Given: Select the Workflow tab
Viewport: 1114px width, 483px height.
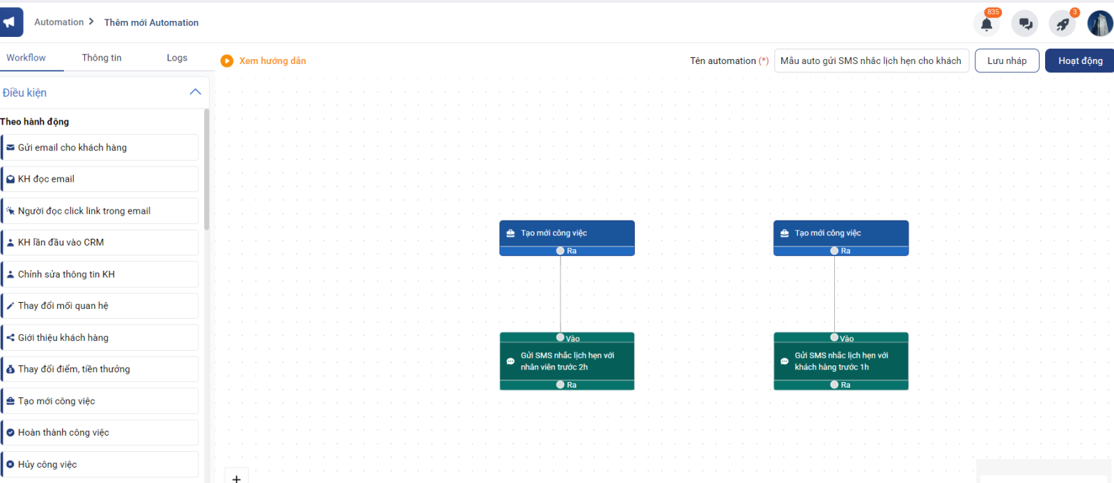Looking at the screenshot, I should 26,58.
